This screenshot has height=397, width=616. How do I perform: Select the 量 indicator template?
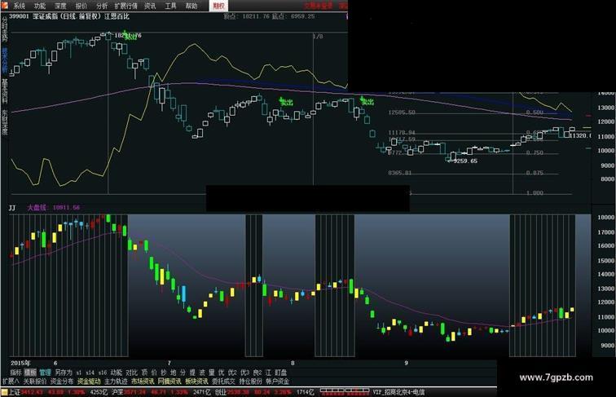212,373
